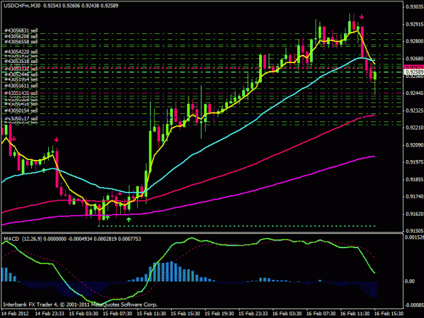Screen dimensions: 424x318
Task: Click price axis value 0.92210
Action: coord(415,127)
